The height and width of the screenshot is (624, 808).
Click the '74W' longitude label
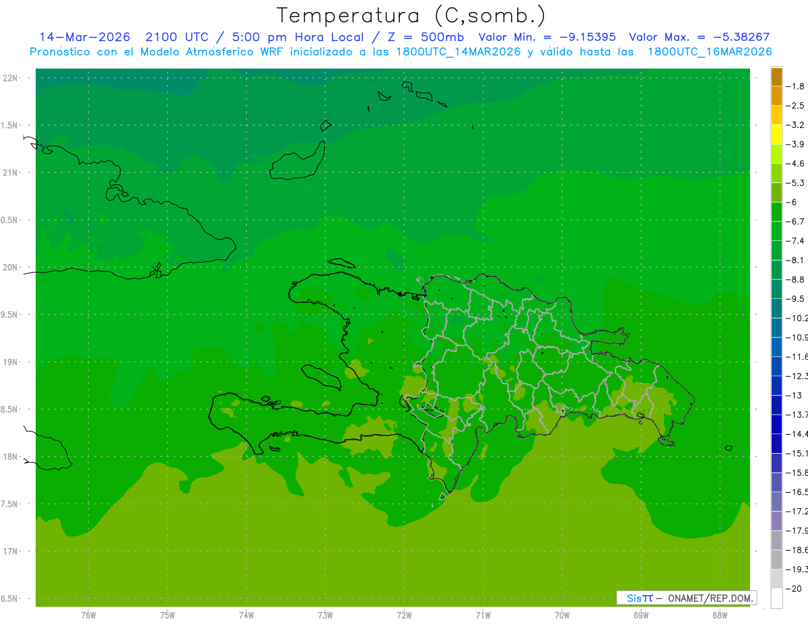[246, 615]
